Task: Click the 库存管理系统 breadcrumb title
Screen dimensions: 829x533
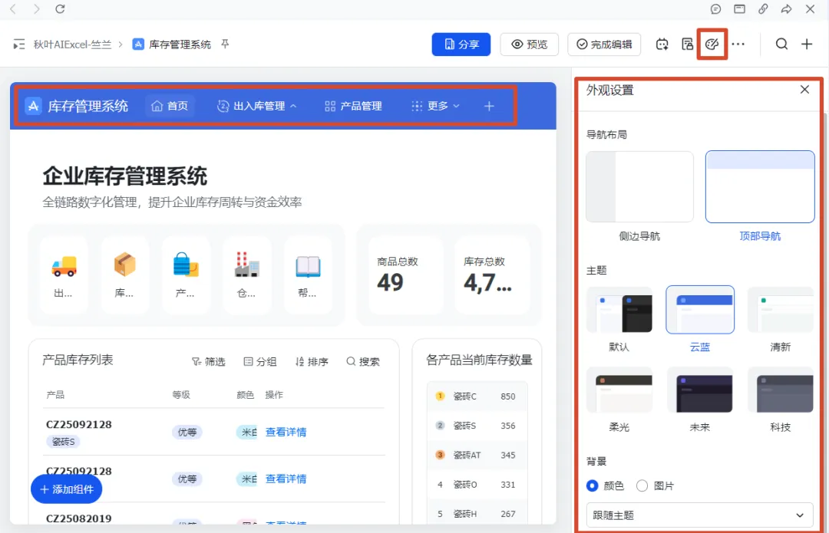Action: click(180, 44)
